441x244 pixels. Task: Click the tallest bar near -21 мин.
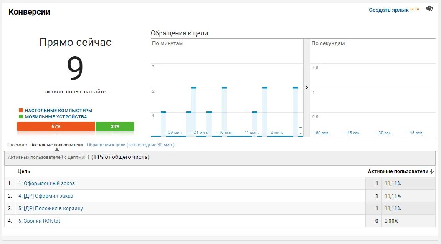coord(193,108)
